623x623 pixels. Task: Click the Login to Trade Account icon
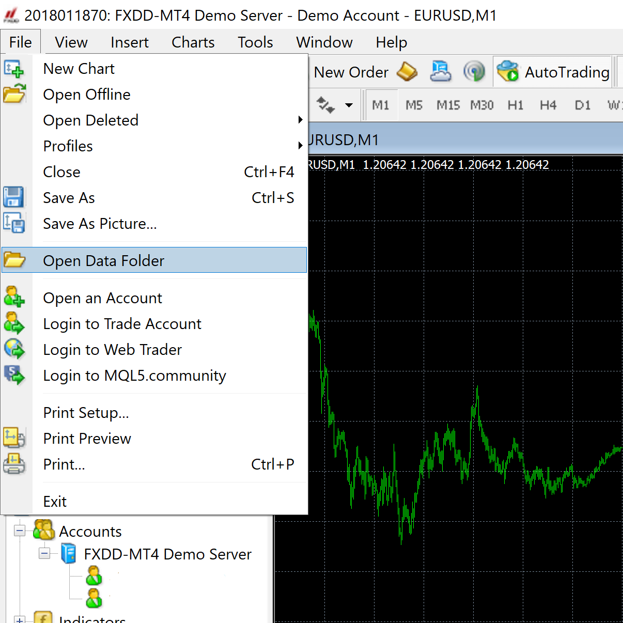click(x=14, y=323)
